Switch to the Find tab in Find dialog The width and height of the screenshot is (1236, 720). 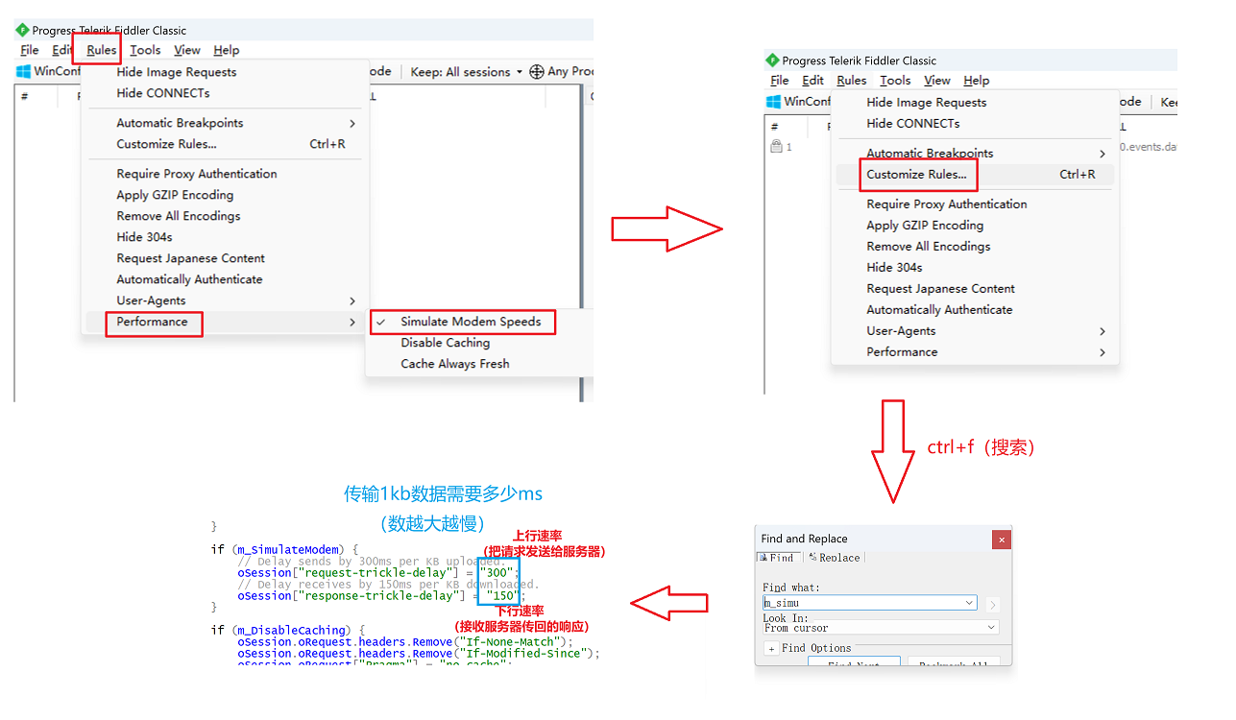(777, 557)
